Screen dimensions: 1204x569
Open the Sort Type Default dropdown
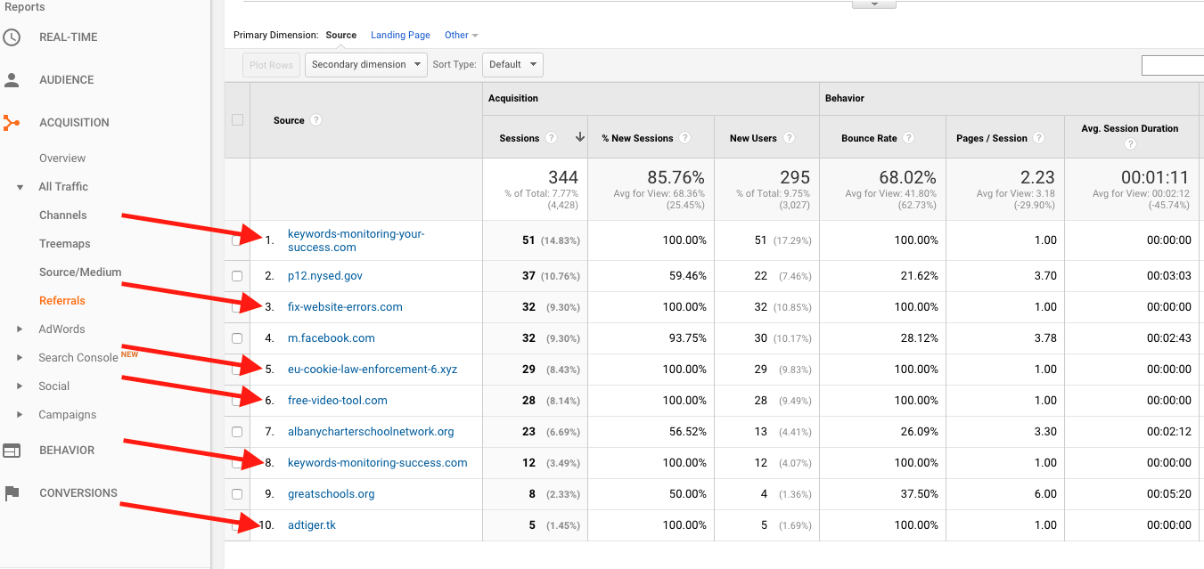pos(512,64)
